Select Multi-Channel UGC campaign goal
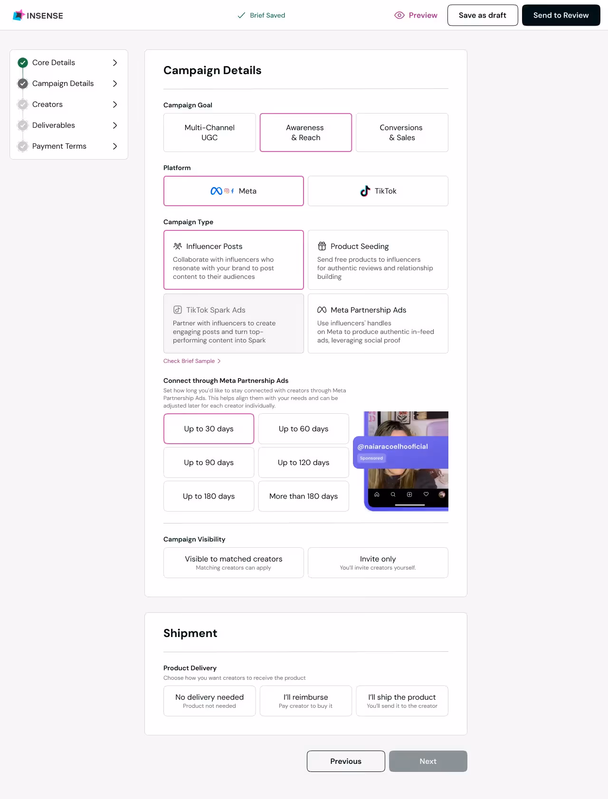 (209, 133)
